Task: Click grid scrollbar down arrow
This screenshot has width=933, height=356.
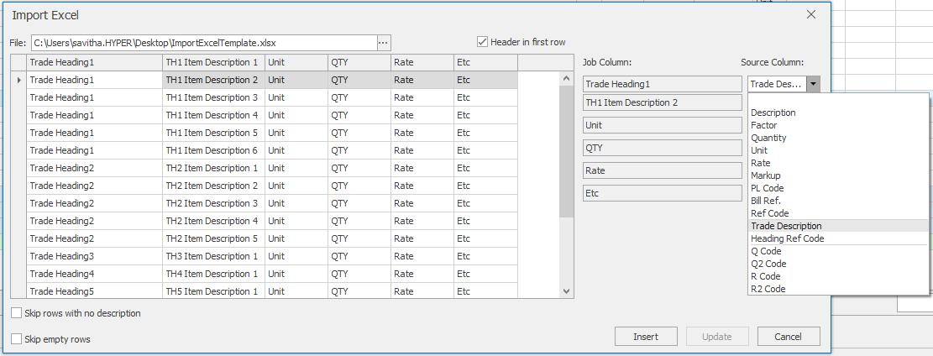Action: (x=566, y=291)
